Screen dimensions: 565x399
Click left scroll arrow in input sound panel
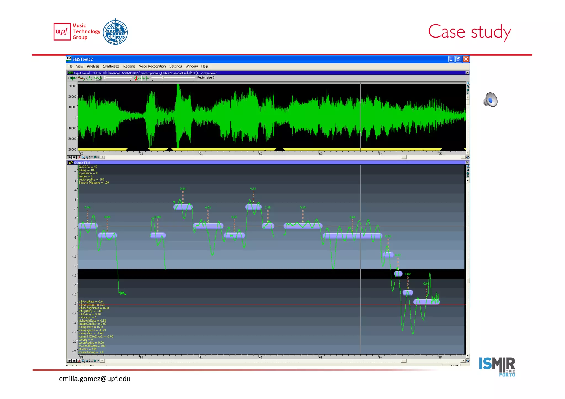102,157
